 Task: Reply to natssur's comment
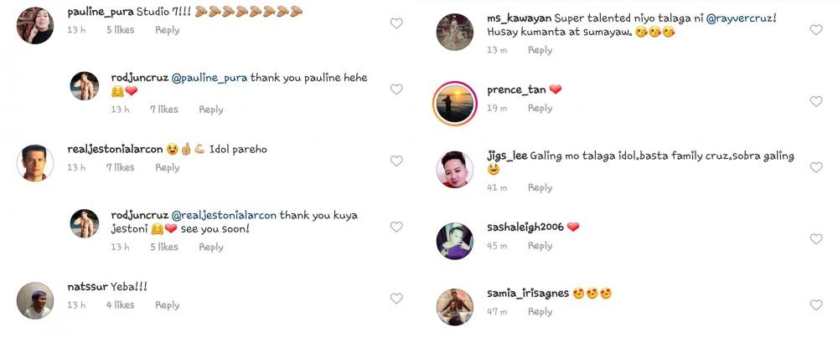[x=168, y=305]
